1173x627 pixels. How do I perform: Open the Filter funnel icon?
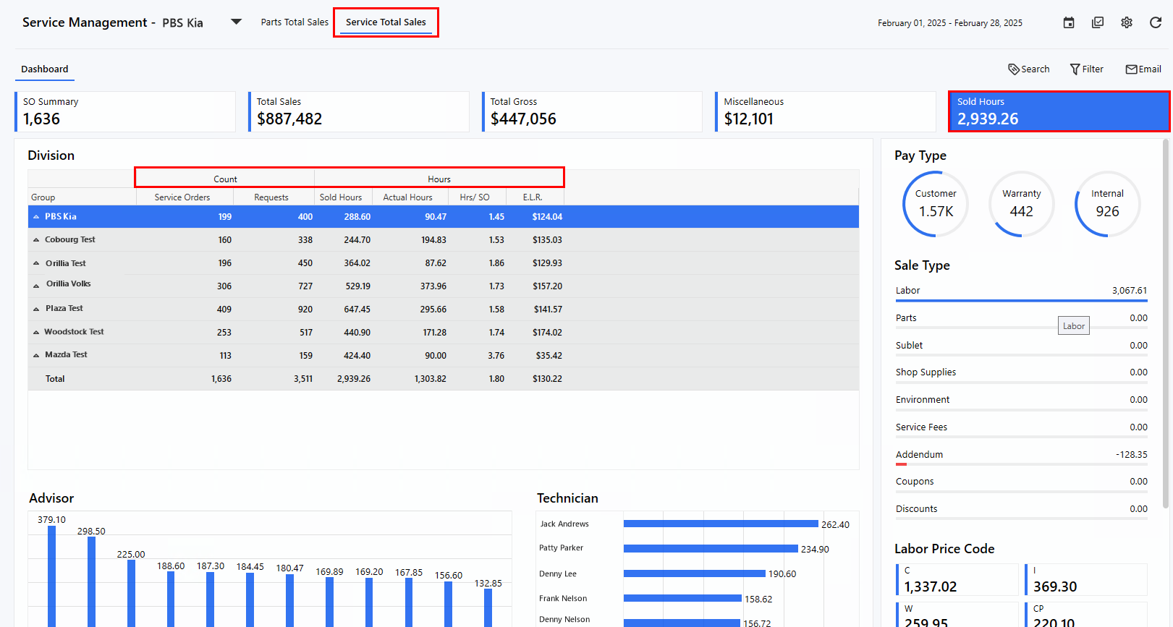(x=1075, y=69)
